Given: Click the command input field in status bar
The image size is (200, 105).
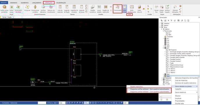Looking at the screenshot, I should [42, 103].
